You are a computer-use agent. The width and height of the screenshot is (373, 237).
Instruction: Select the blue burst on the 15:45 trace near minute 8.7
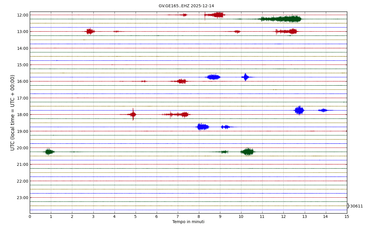pyautogui.click(x=213, y=77)
